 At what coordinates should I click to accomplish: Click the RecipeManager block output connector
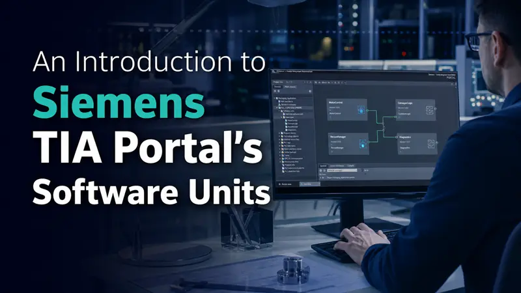click(369, 142)
